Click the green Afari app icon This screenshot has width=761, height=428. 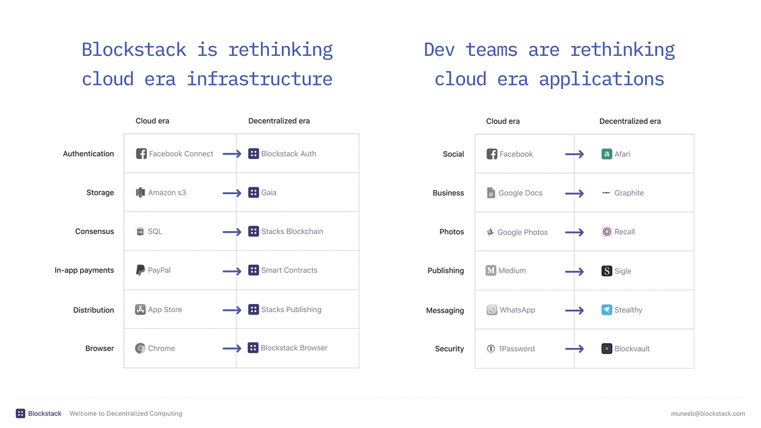[x=607, y=154]
